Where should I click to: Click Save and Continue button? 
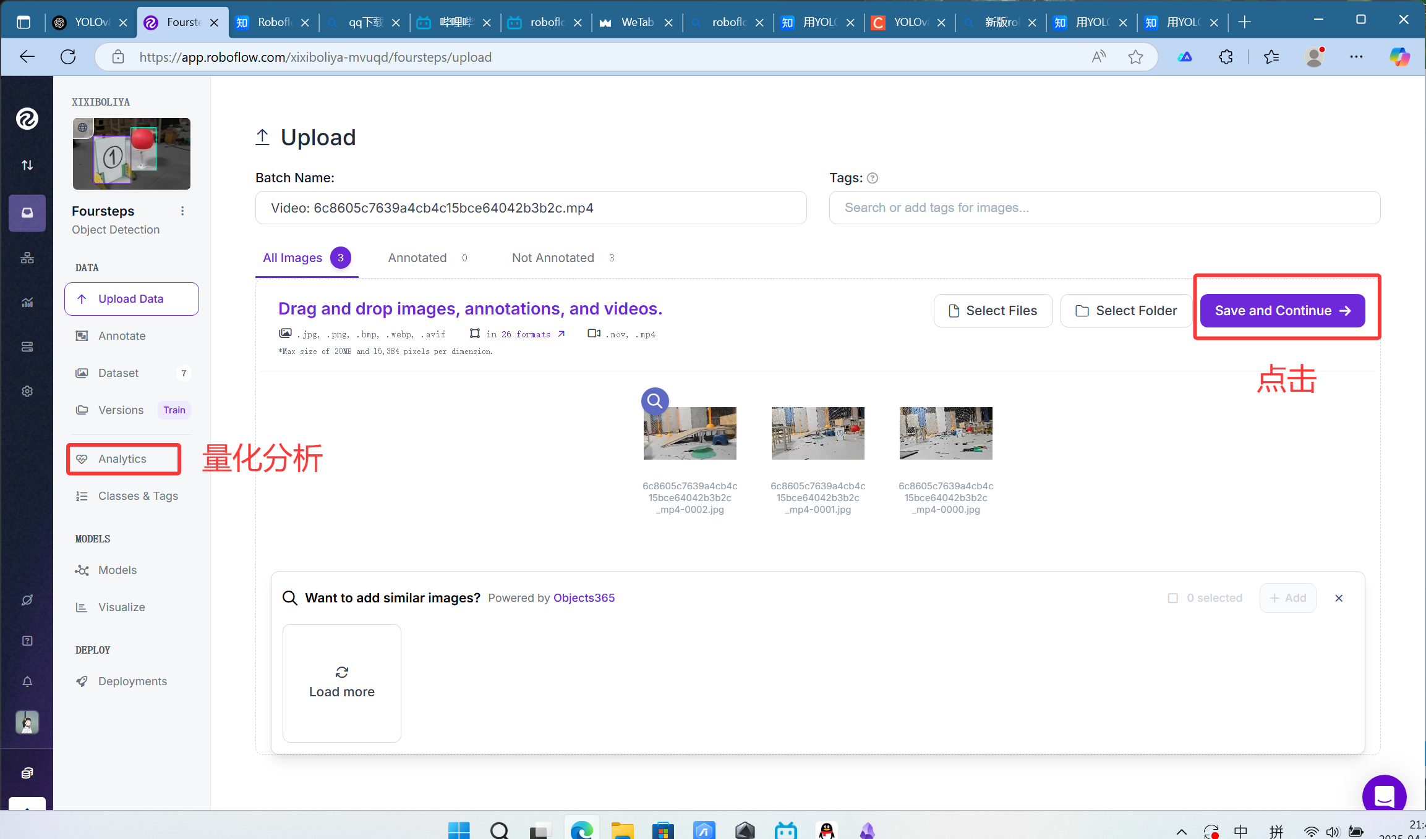[x=1282, y=311]
